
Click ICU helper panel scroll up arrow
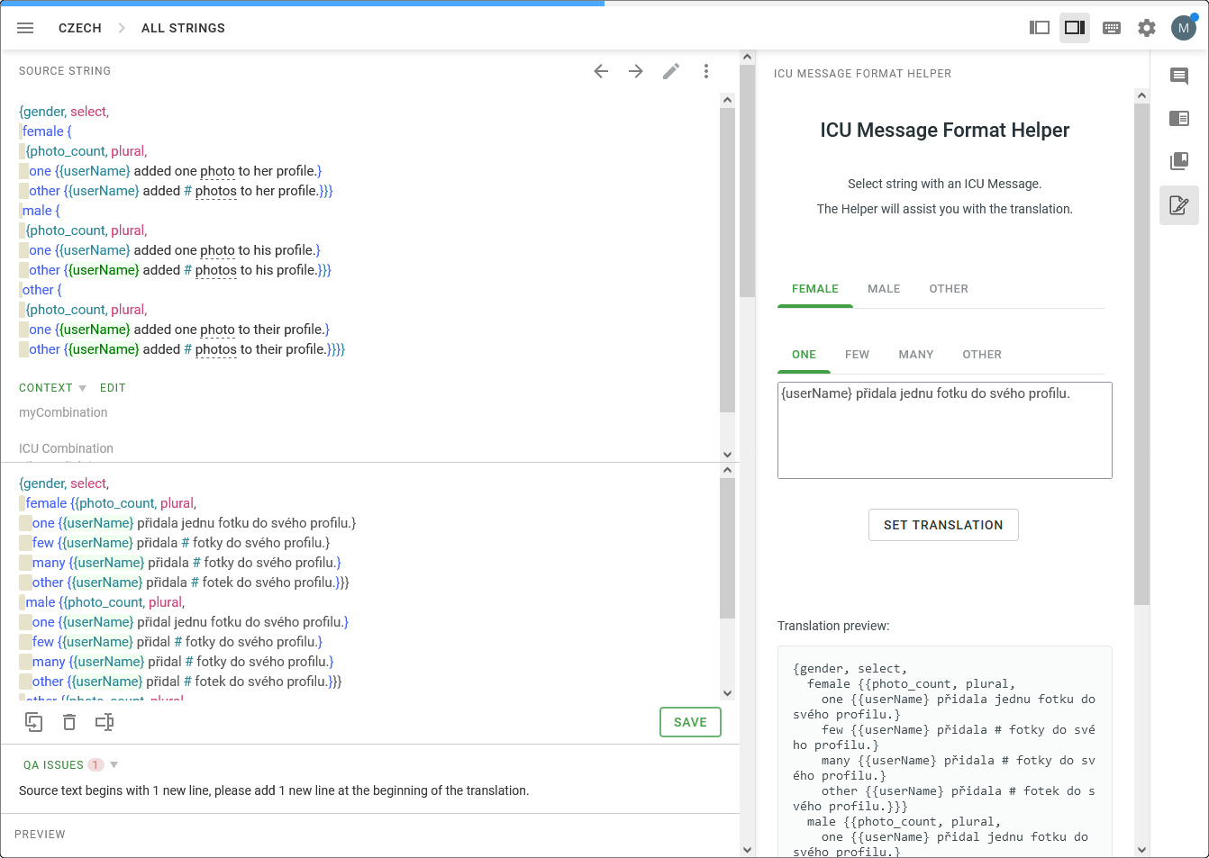1141,95
